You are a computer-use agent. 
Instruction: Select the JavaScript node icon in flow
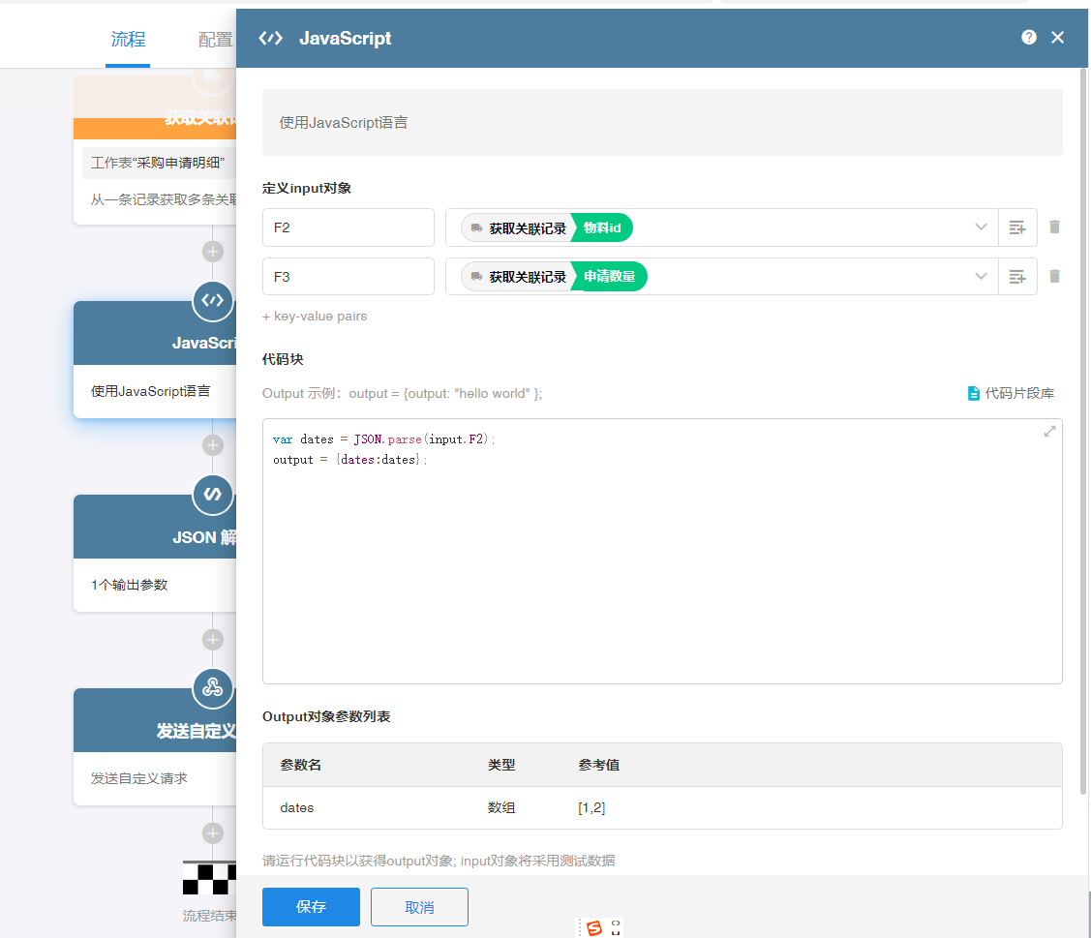[213, 300]
